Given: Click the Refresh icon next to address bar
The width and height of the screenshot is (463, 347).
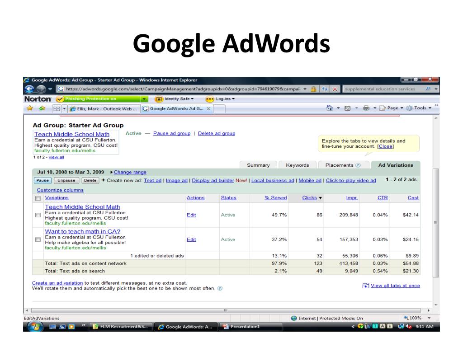Looking at the screenshot, I should 325,89.
